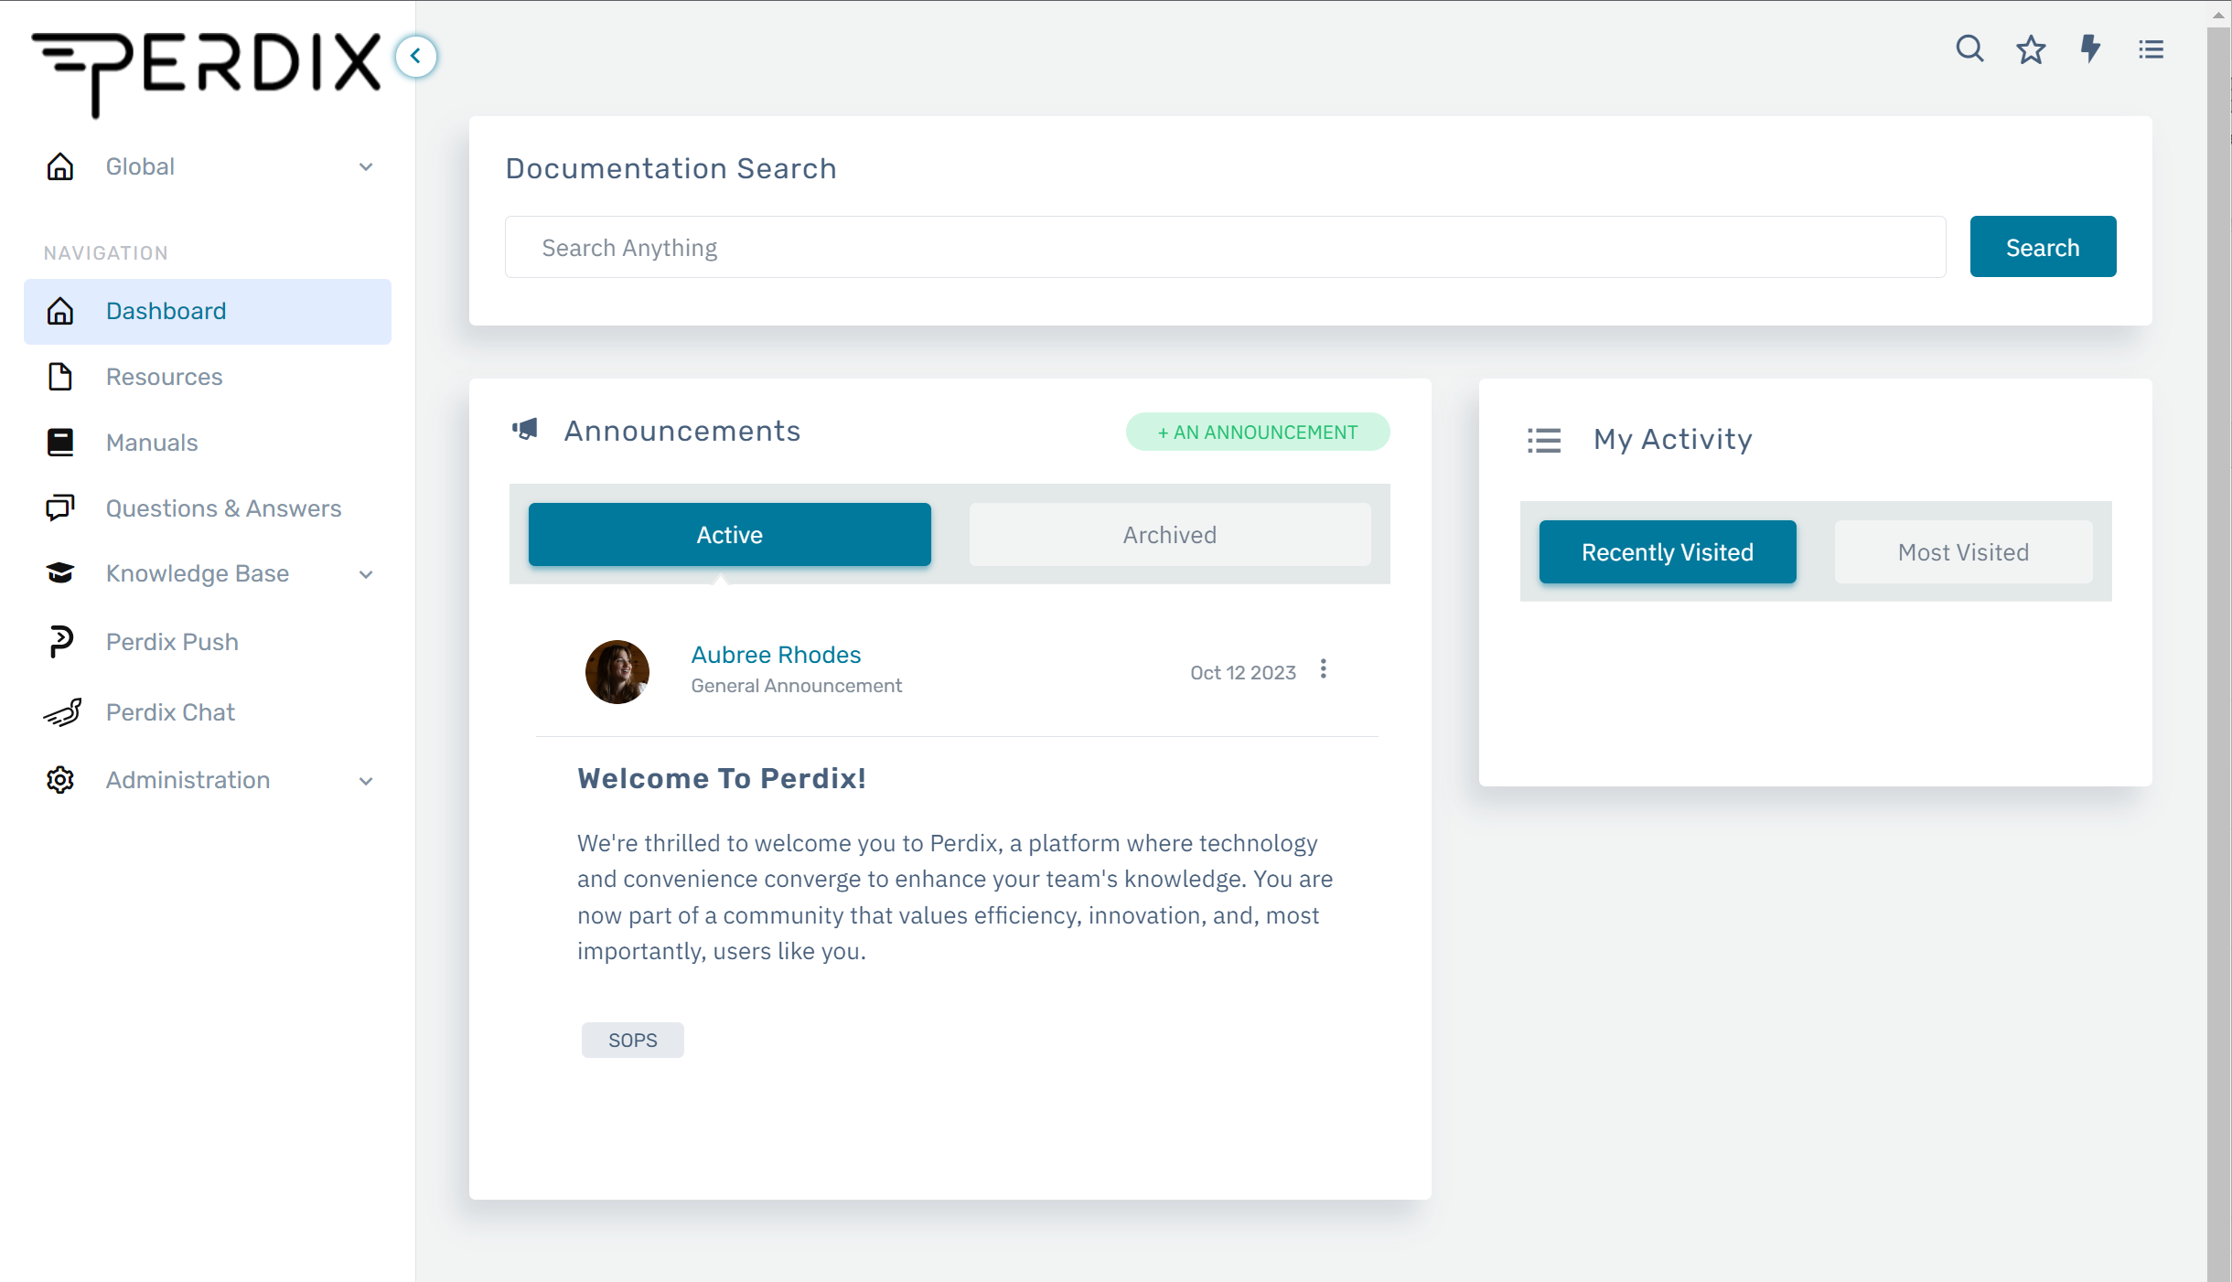Viewport: 2232px width, 1282px height.
Task: Click the My Activity list icon
Action: point(1544,441)
